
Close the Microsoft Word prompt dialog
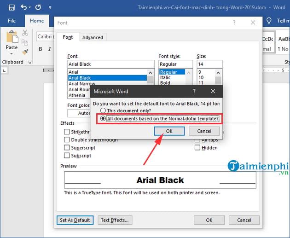click(213, 91)
